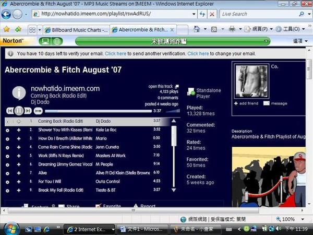Viewport: 313px width, 235px height.
Task: Open the address bar history dropdown
Action: pos(194,14)
